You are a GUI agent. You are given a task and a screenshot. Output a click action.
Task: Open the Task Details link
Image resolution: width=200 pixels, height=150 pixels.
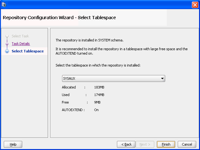point(21,44)
